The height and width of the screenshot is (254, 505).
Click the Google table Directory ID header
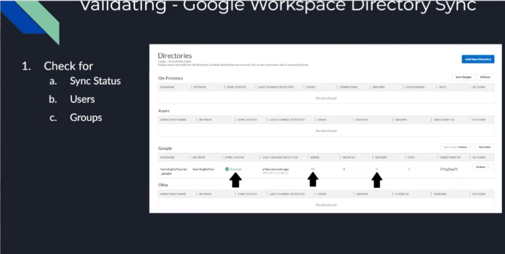(450, 157)
